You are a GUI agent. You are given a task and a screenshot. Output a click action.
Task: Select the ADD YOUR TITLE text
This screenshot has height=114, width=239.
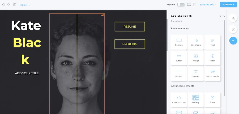point(27,73)
